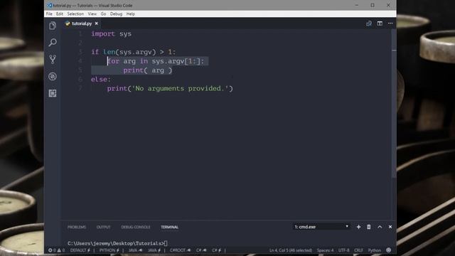
Task: Open the Extensions view icon
Action: 53,93
